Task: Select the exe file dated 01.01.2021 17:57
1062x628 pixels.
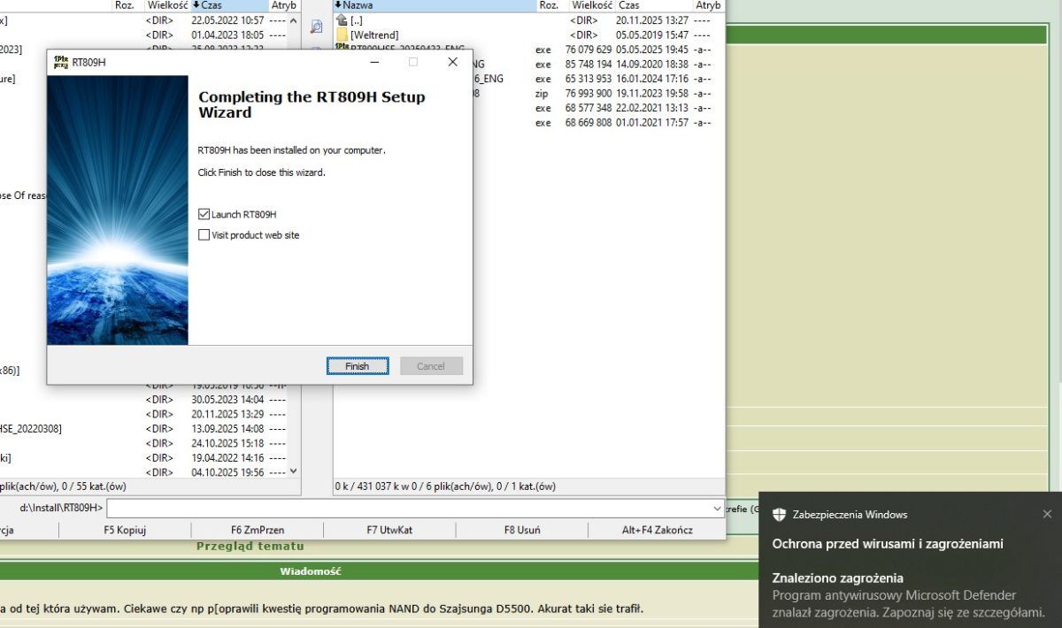Action: point(527,122)
